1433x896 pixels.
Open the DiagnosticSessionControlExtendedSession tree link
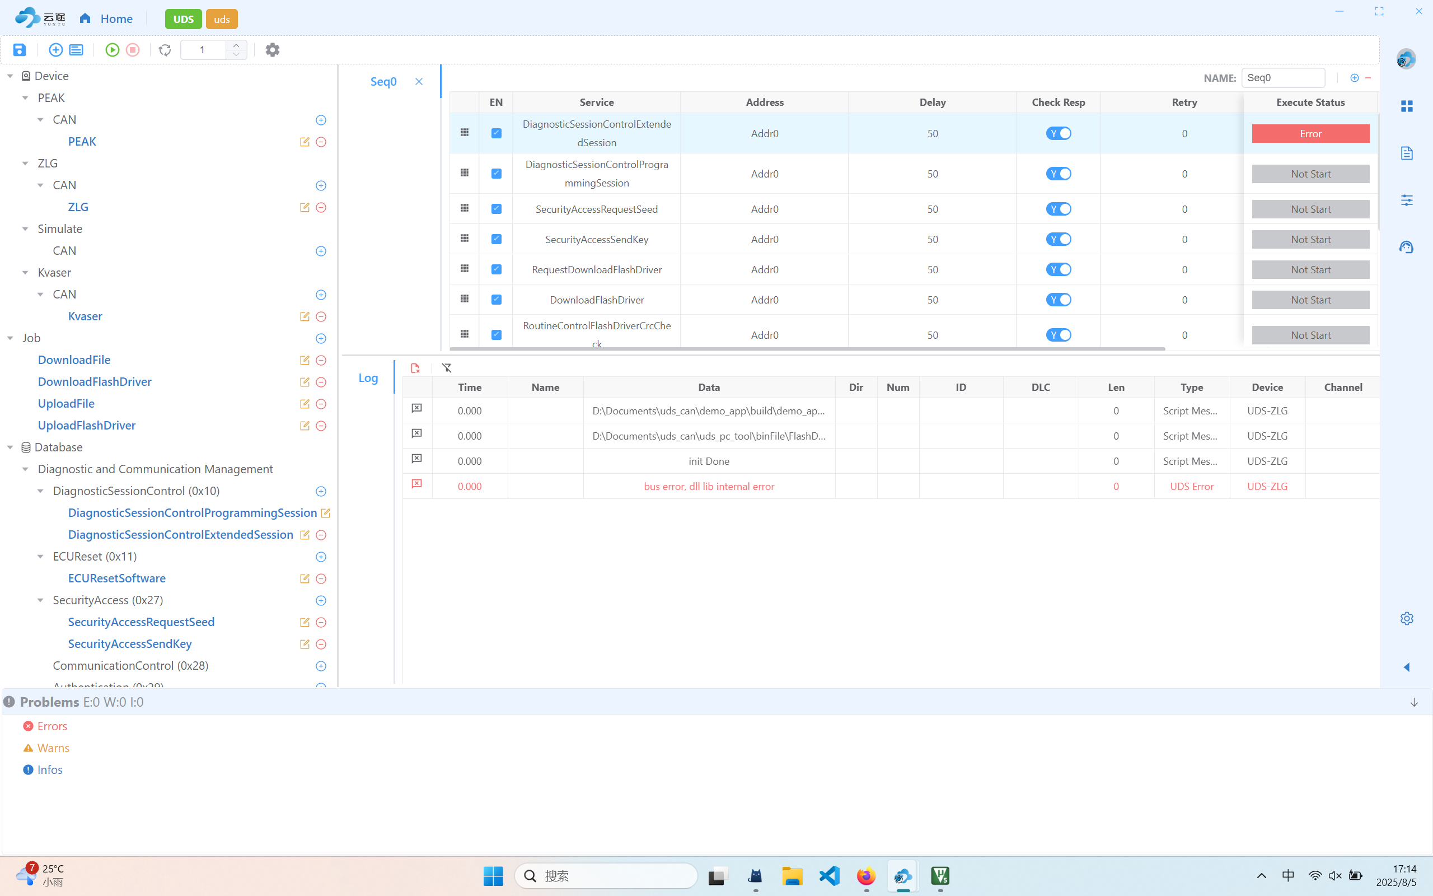[x=181, y=534]
